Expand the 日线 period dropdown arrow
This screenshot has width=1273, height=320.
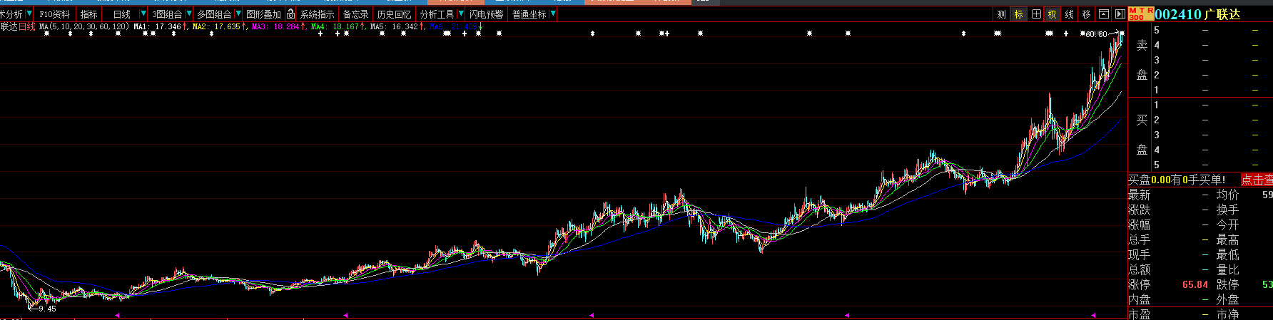tap(143, 14)
